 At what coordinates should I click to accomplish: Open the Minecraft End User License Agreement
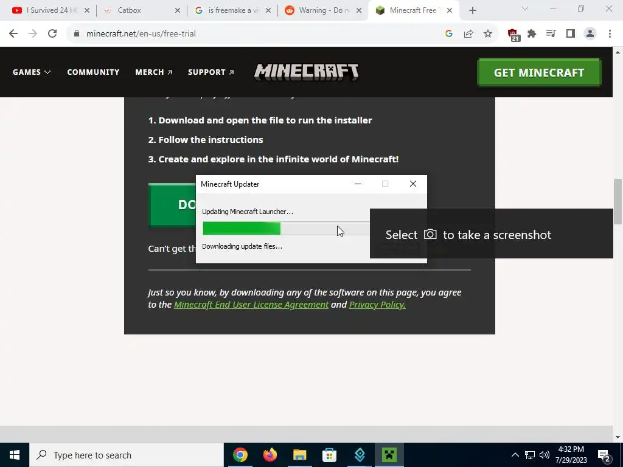pyautogui.click(x=251, y=305)
